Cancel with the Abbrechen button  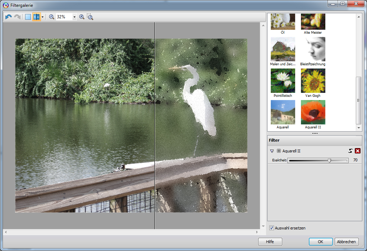(347, 242)
